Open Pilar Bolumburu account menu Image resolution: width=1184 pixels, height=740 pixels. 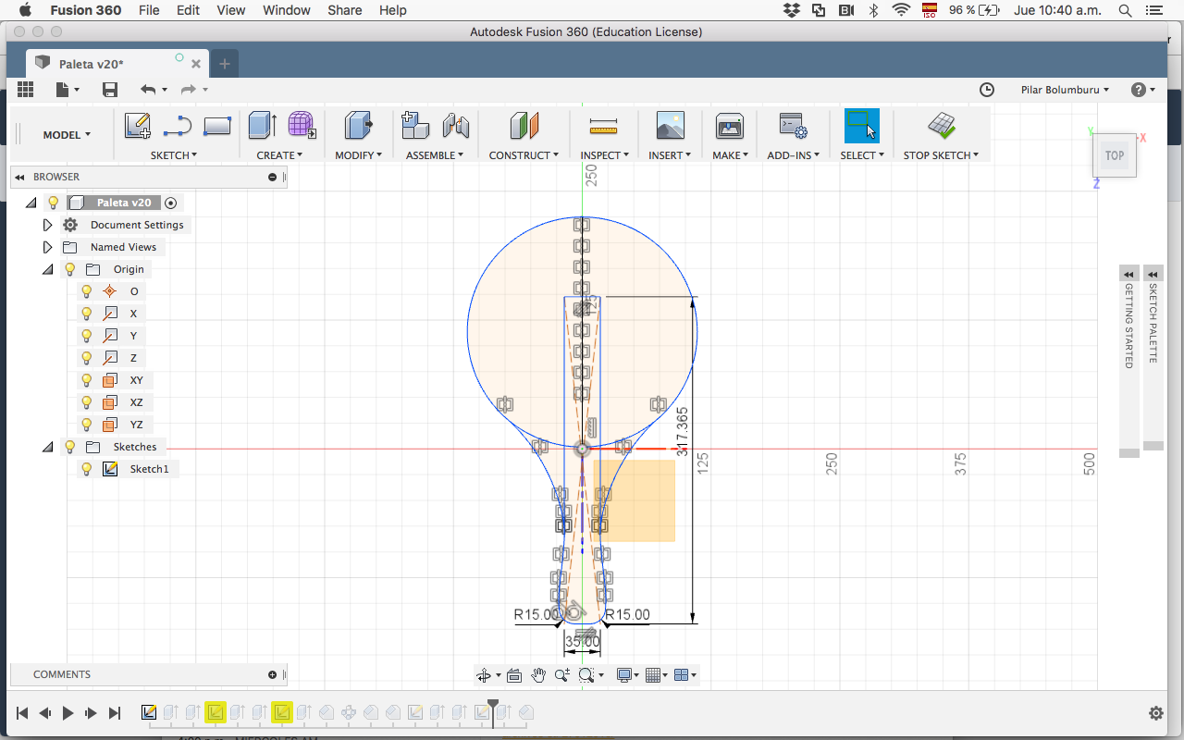click(1065, 90)
